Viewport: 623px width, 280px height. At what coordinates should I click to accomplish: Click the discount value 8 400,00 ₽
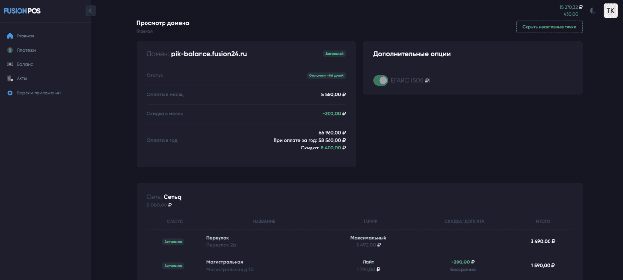333,148
